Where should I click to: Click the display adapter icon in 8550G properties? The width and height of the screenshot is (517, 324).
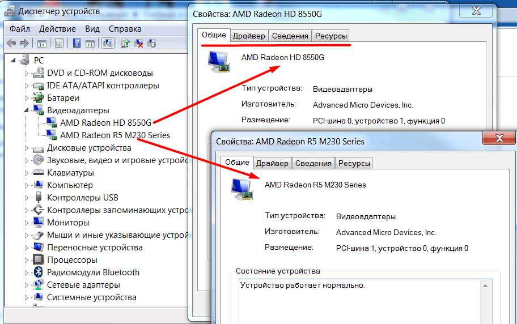click(x=219, y=62)
